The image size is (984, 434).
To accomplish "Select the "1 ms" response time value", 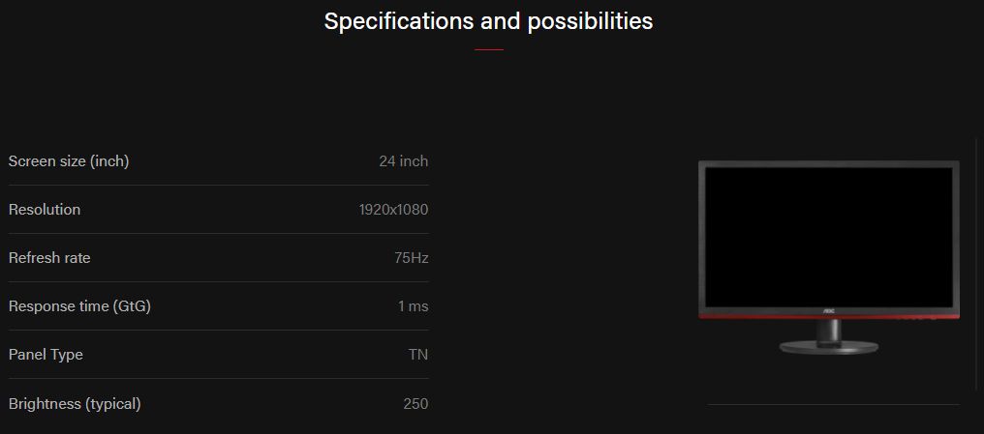I will click(413, 306).
